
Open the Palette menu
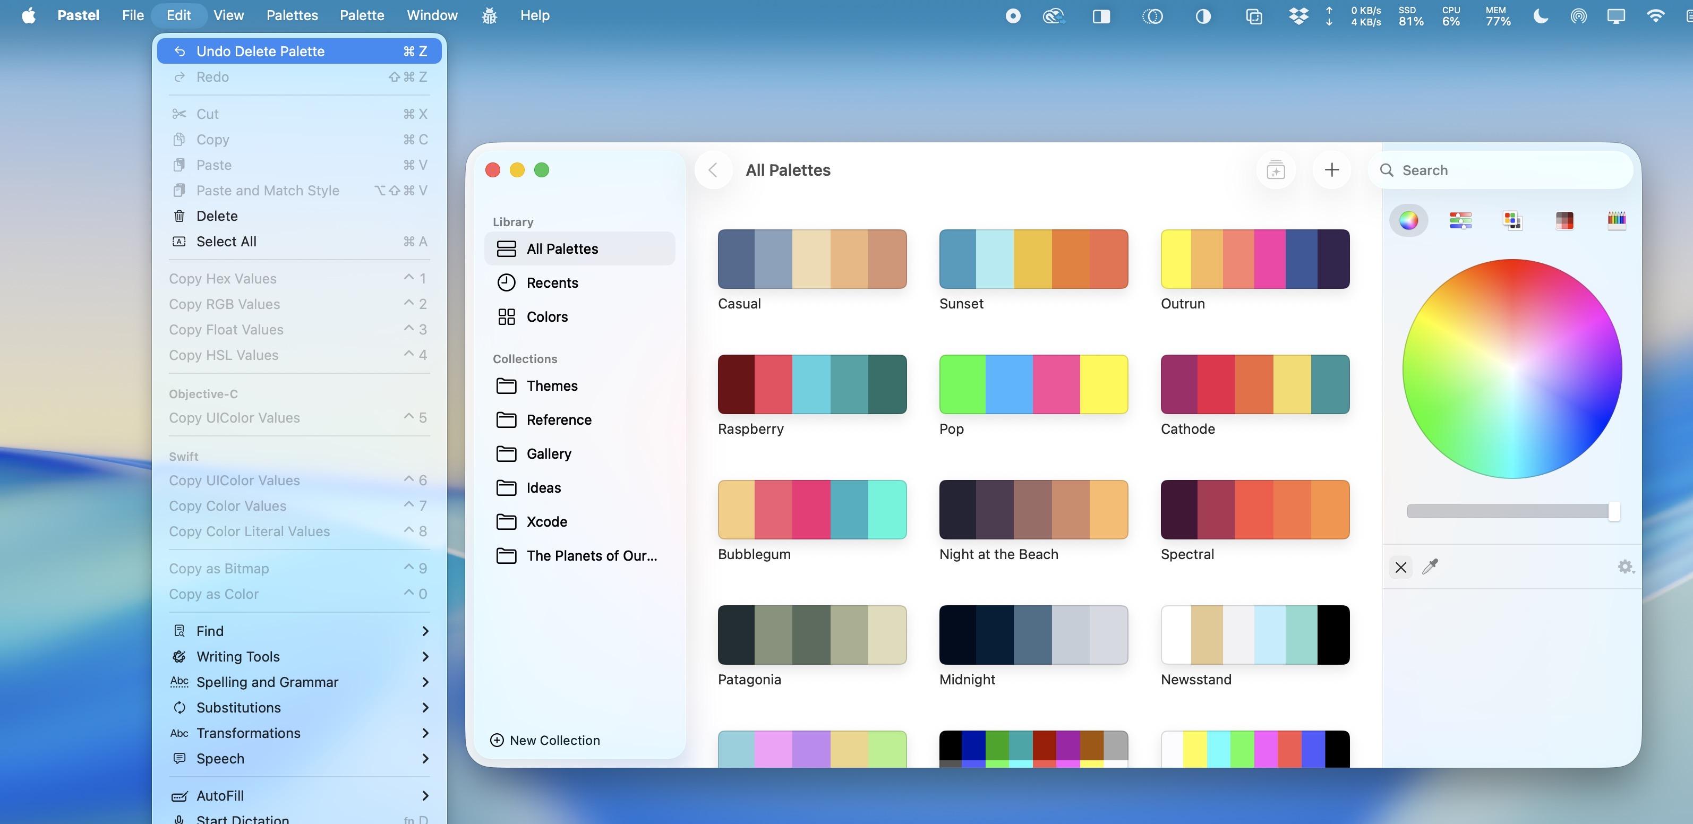click(x=362, y=15)
